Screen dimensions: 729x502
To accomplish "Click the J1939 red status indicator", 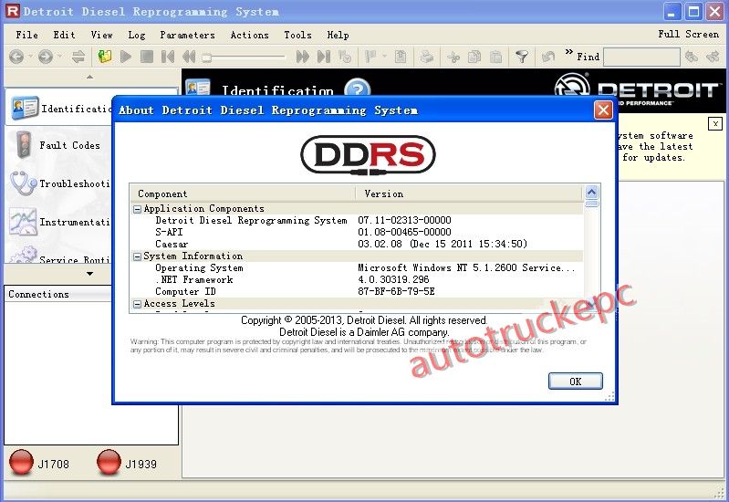I will pos(109,463).
